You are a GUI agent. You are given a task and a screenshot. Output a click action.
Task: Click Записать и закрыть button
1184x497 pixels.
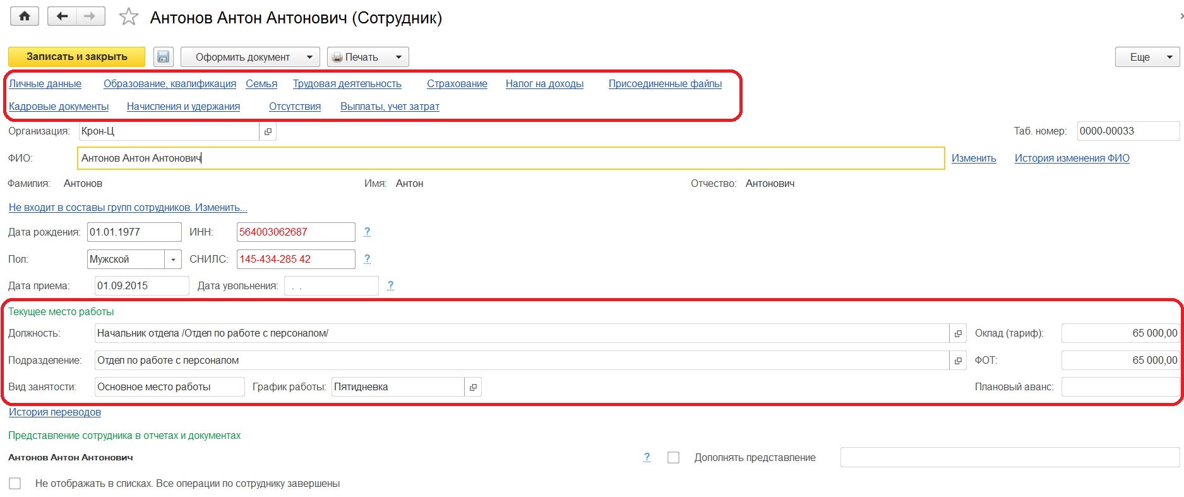click(76, 57)
